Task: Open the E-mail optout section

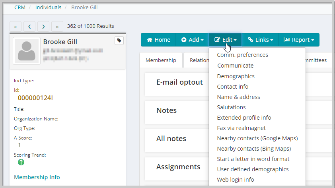Action: coord(179,82)
